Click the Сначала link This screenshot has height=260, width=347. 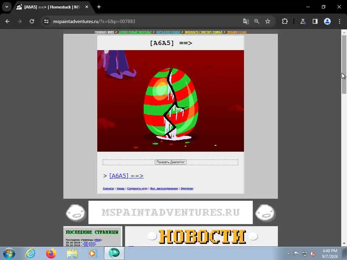coord(108,188)
